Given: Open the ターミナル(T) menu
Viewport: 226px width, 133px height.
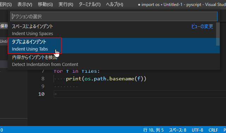Looking at the screenshot, I should pos(90,5).
